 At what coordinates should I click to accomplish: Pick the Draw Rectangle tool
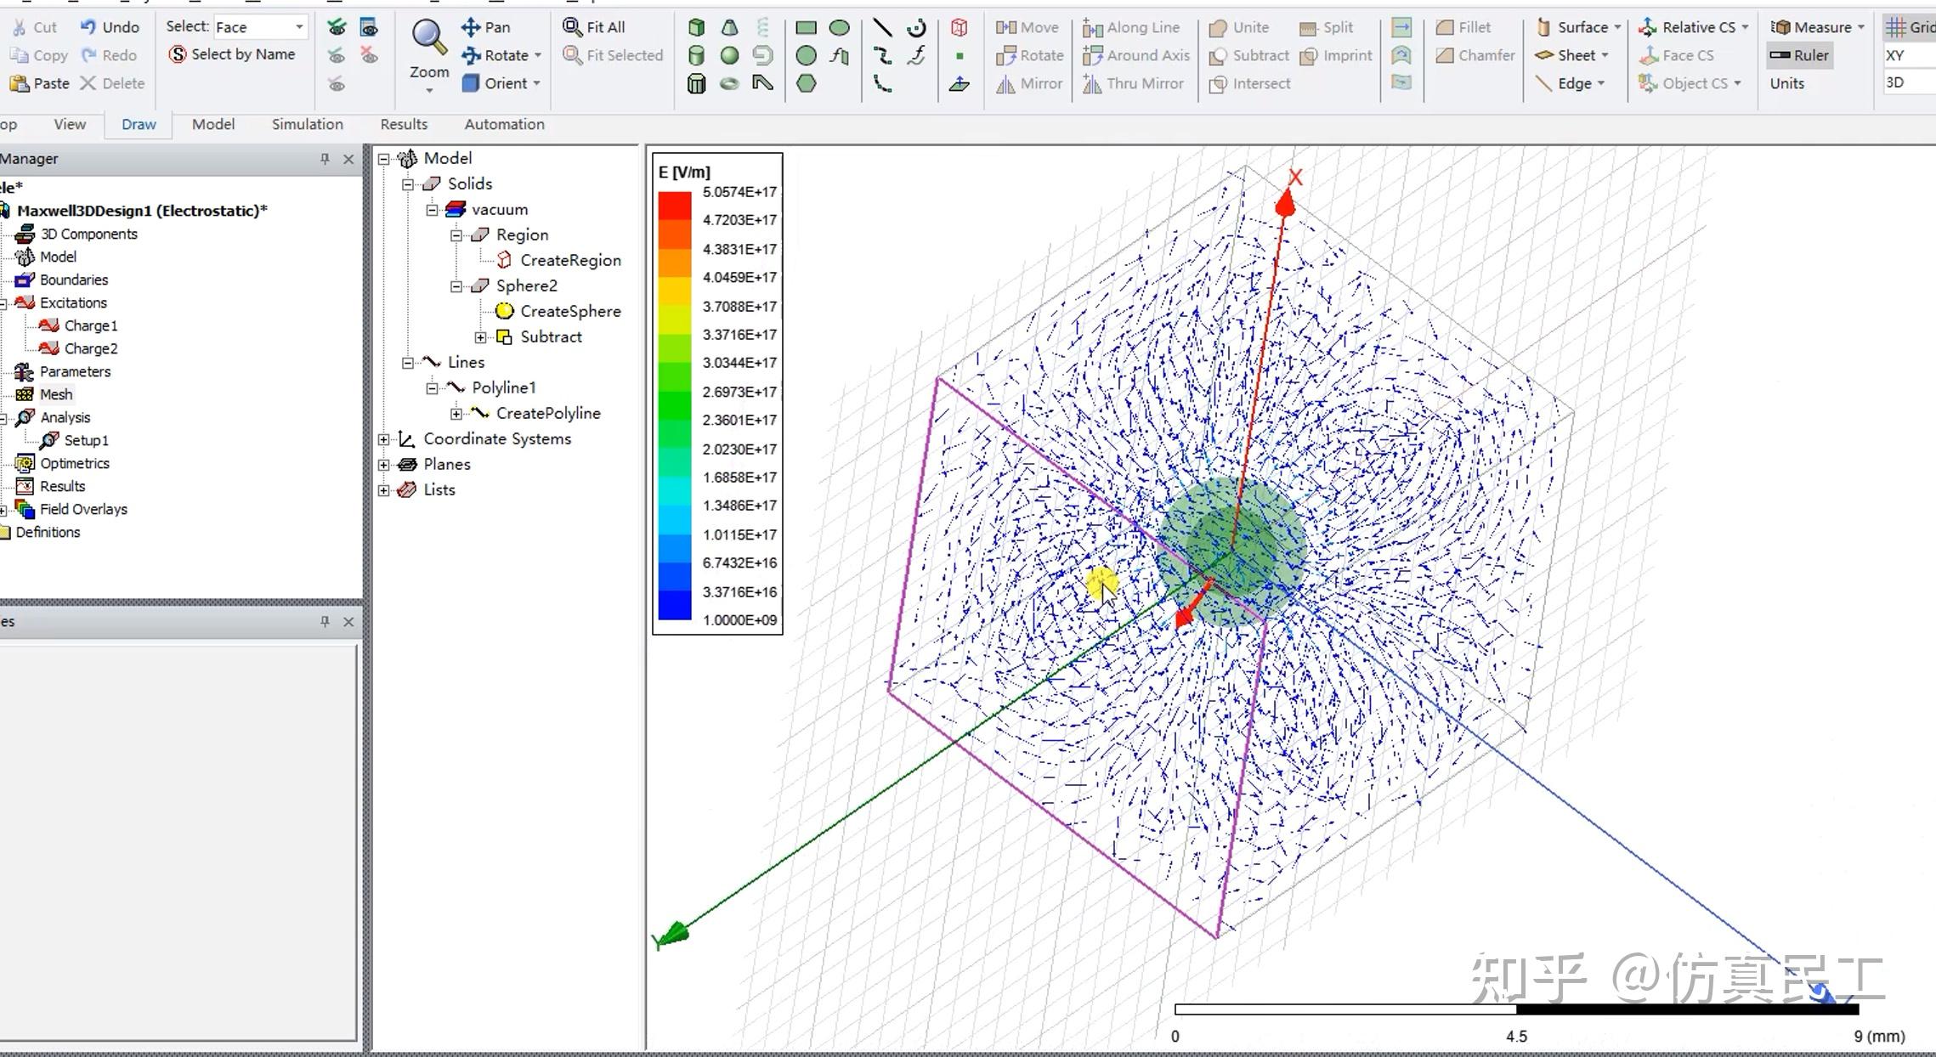pyautogui.click(x=806, y=27)
